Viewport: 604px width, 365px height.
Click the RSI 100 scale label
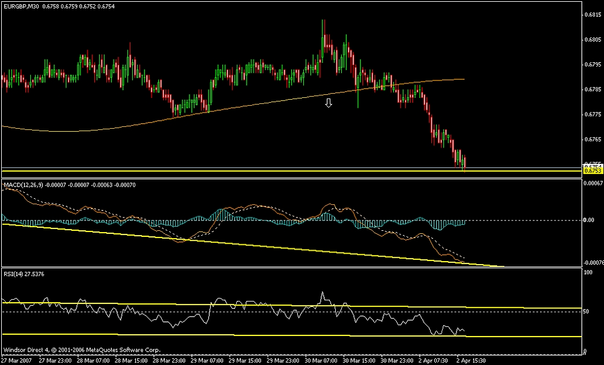point(586,273)
